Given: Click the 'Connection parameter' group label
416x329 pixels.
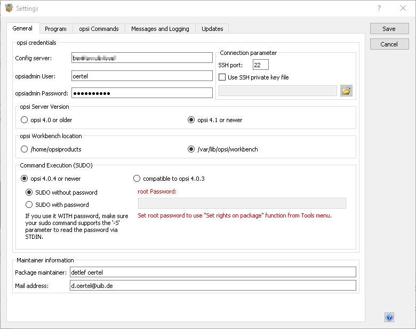Looking at the screenshot, I should (x=249, y=53).
